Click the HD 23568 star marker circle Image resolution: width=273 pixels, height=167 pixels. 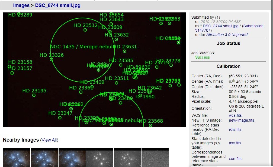click(x=151, y=125)
